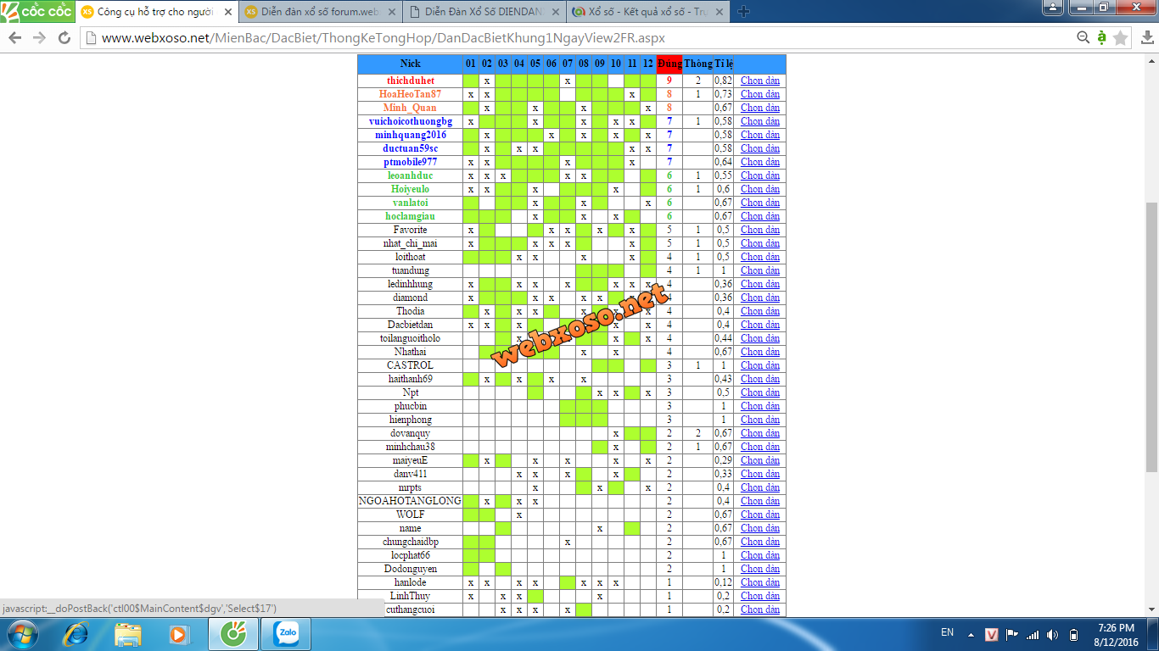
Task: Click the bookmark star in the address bar
Action: coord(1121,38)
